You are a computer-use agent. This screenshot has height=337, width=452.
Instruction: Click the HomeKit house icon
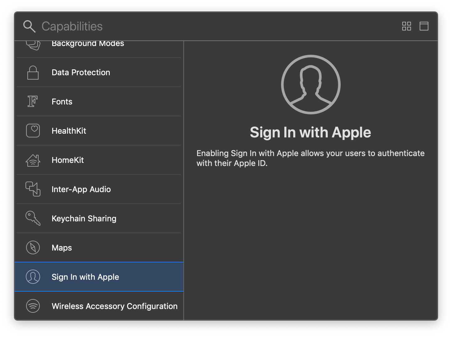[x=33, y=160]
